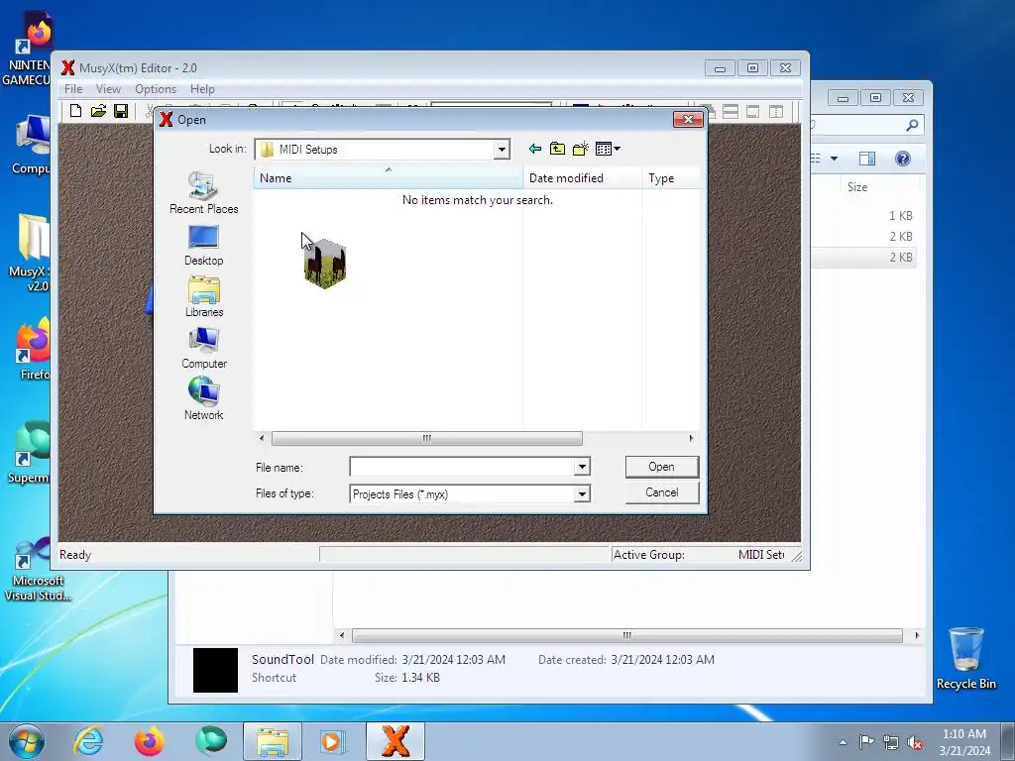Click the Action Center flag icon

[866, 742]
